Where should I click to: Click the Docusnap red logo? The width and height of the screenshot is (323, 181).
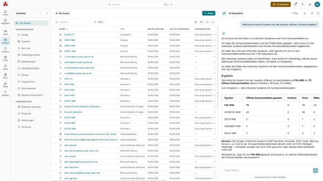coord(5,4)
